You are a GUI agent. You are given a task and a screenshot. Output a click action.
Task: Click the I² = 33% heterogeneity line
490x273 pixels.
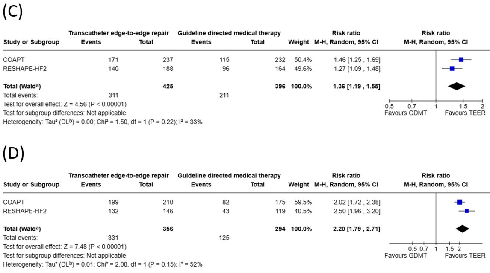click(x=103, y=122)
